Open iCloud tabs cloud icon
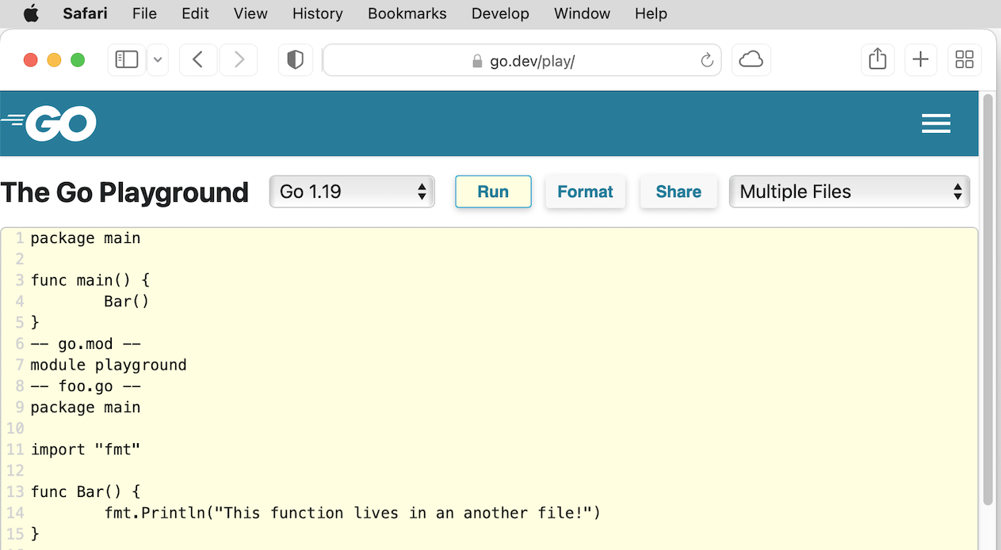This screenshot has height=550, width=1001. tap(751, 60)
